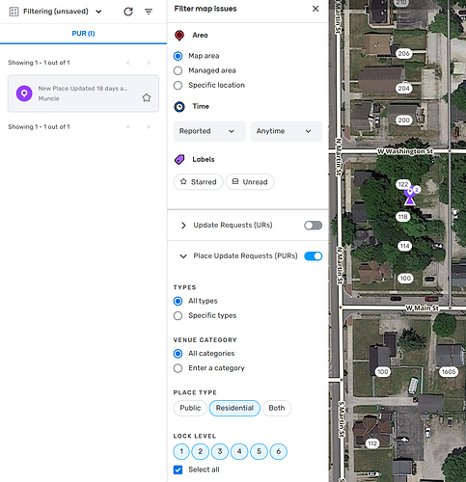The height and width of the screenshot is (482, 466).
Task: Select the Managed area radio option
Action: click(x=178, y=70)
